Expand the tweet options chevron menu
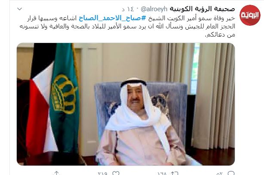This screenshot has height=175, width=264. [20, 9]
